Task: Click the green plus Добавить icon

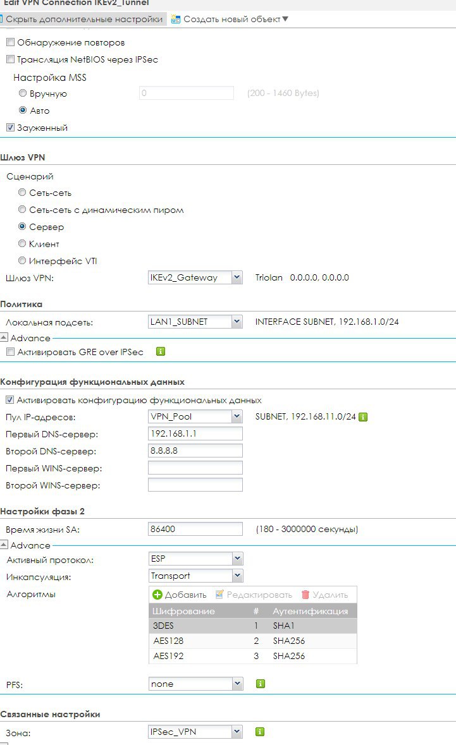Action: [157, 595]
